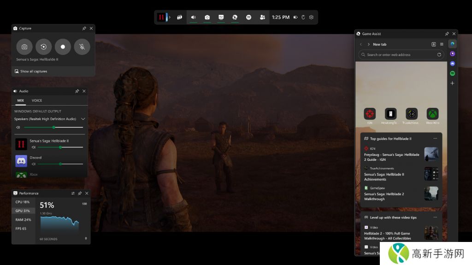Pin the Audio widget
Screen dimensions: 472x265
pos(77,91)
